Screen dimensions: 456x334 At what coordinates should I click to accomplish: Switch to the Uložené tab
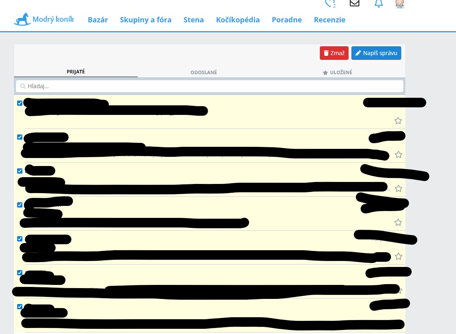point(337,72)
